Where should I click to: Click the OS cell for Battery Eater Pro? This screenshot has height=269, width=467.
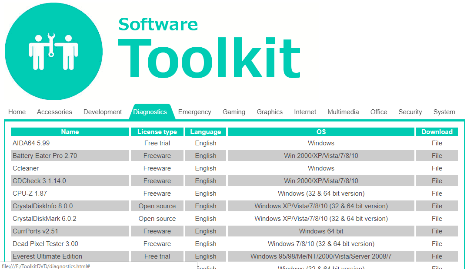321,156
